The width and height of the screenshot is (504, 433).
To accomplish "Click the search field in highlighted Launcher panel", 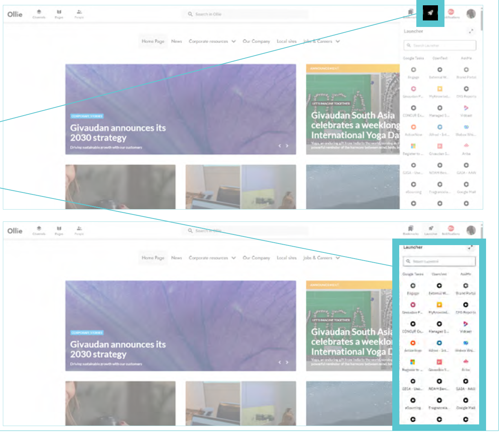I will (440, 261).
